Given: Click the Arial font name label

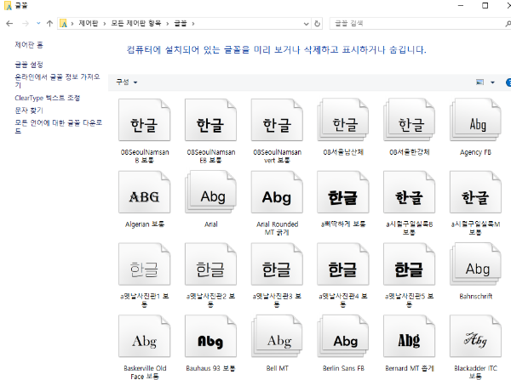Looking at the screenshot, I should click(x=211, y=224).
